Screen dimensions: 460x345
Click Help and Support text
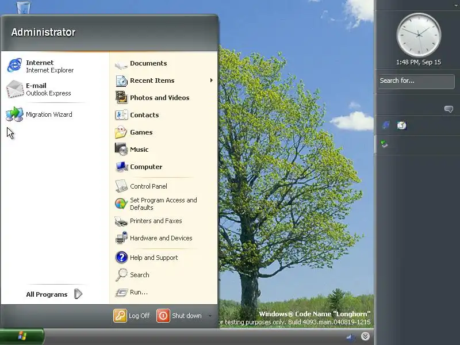click(x=154, y=258)
